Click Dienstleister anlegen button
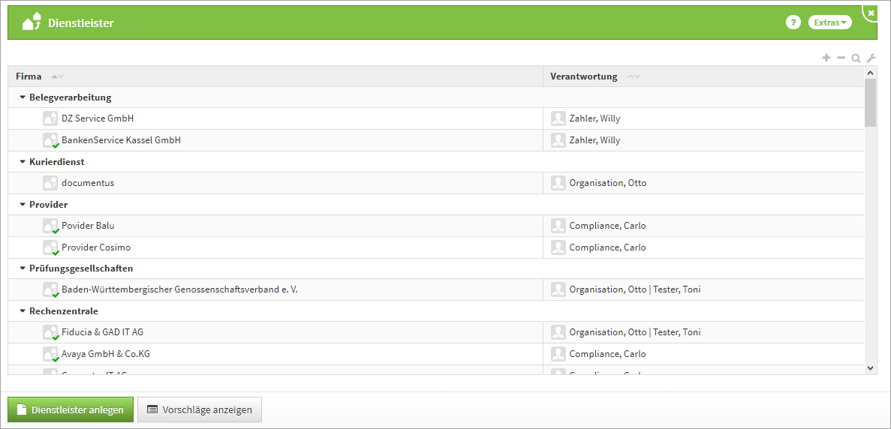Viewport: 891px width, 429px height. click(71, 409)
